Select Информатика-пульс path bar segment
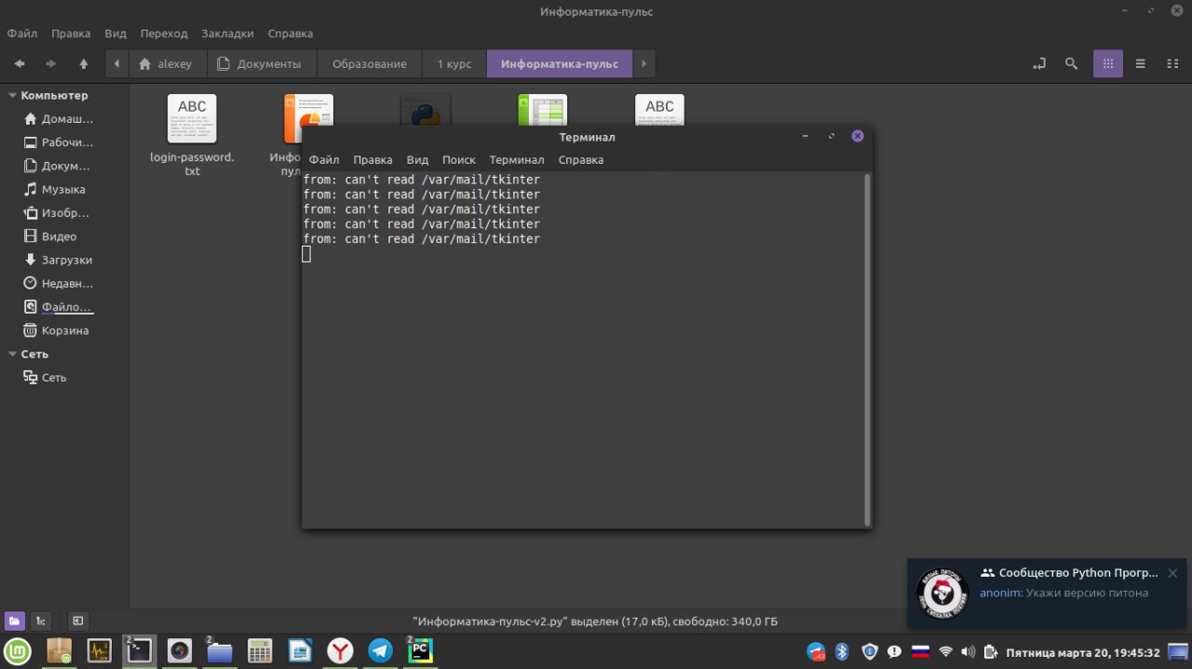This screenshot has width=1192, height=669. point(560,64)
